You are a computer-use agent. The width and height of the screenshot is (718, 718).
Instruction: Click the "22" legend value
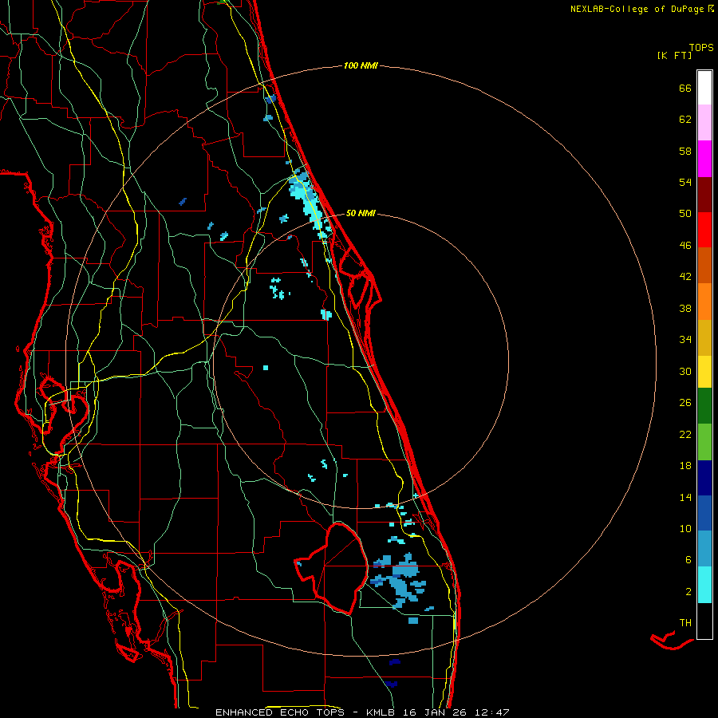tap(685, 434)
